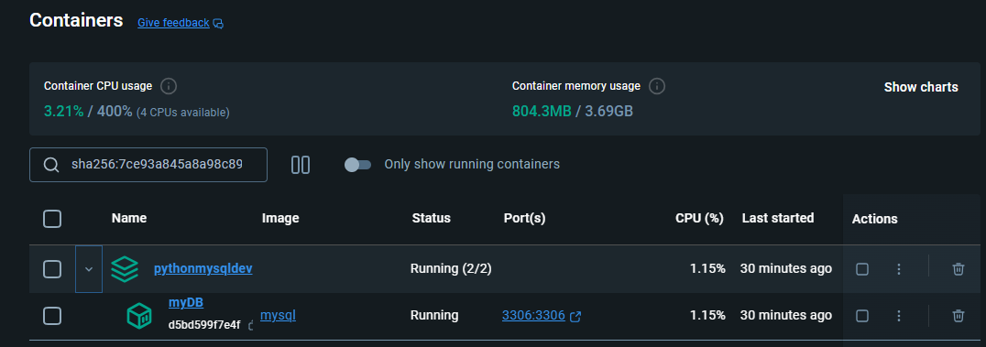Click the feedback chat icon beside Give feedback
This screenshot has height=347, width=986.
(218, 23)
